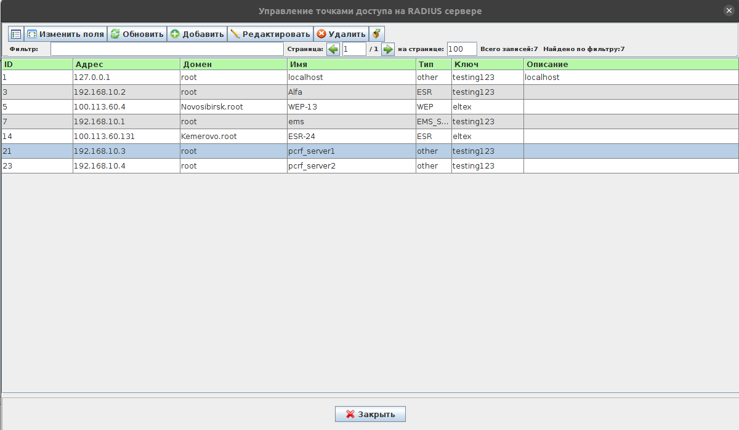The image size is (739, 430).
Task: Click the page number field
Action: click(x=354, y=49)
